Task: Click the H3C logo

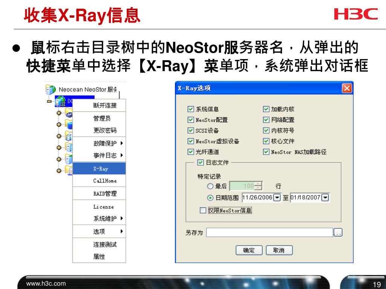Action: tap(355, 14)
